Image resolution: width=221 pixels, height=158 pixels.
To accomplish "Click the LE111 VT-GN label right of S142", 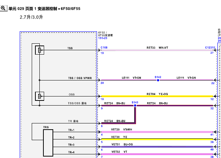I will point(186,78).
